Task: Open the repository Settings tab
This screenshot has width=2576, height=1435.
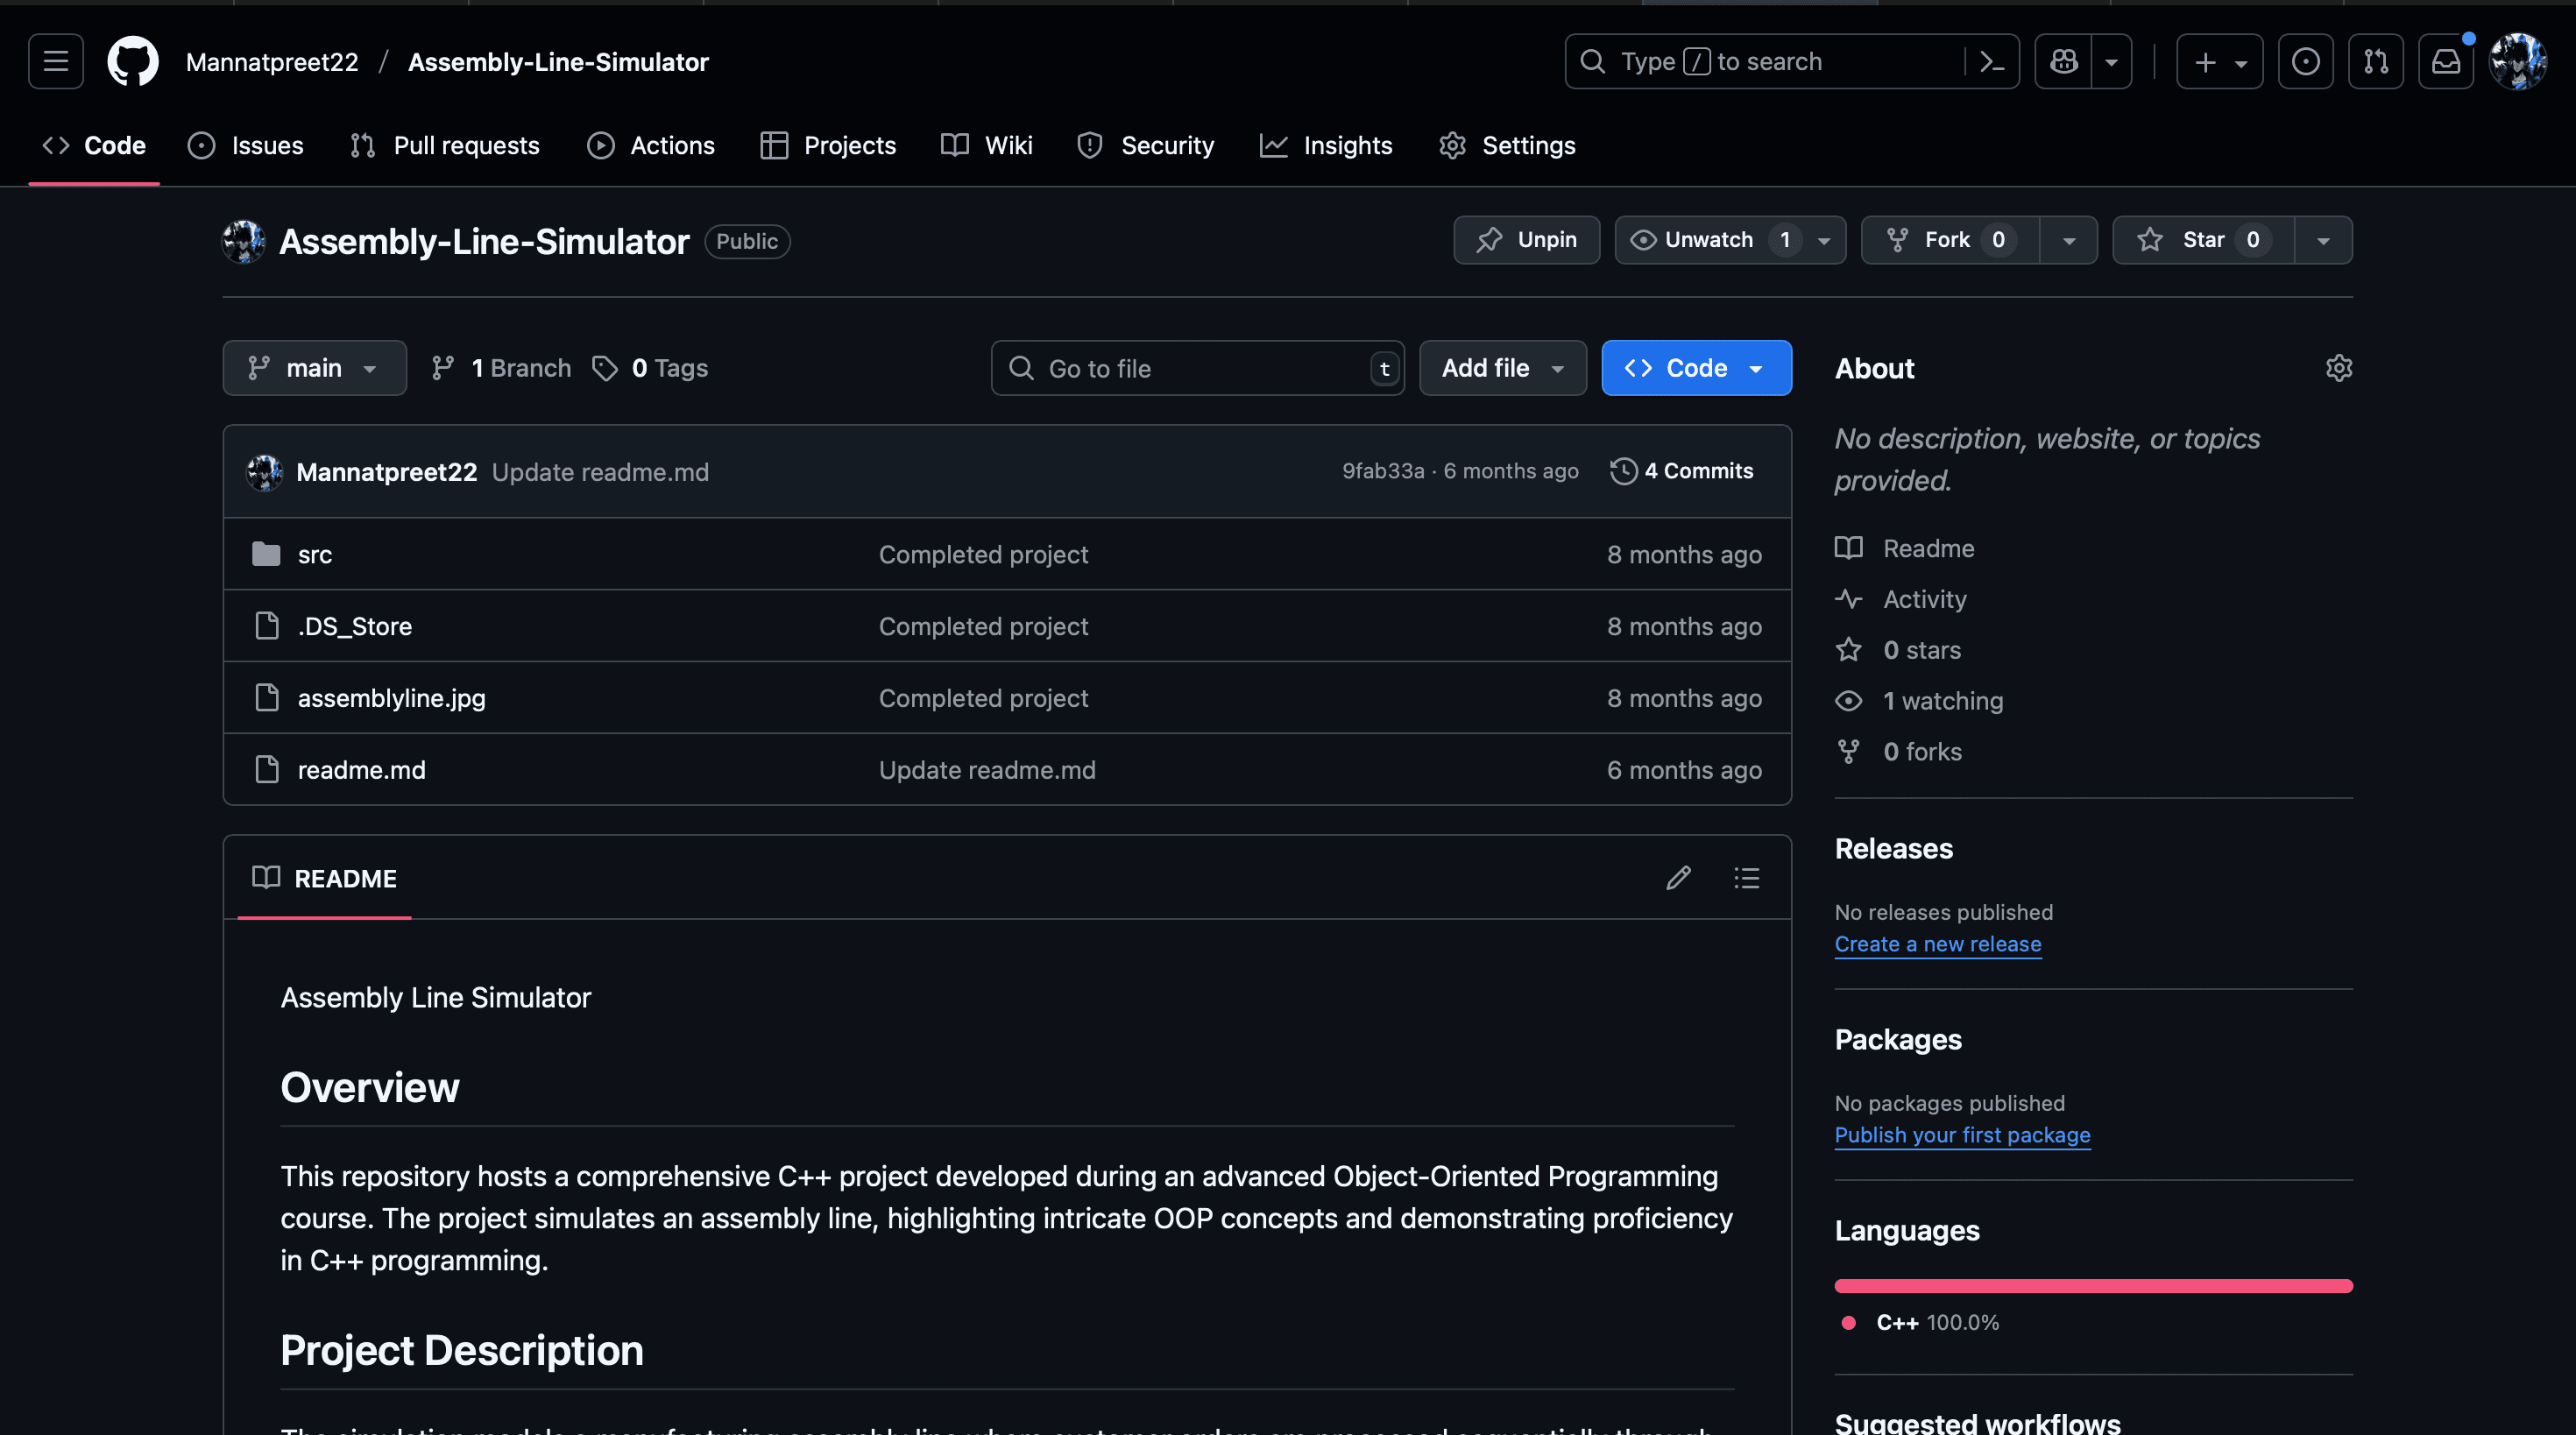Action: point(1508,146)
